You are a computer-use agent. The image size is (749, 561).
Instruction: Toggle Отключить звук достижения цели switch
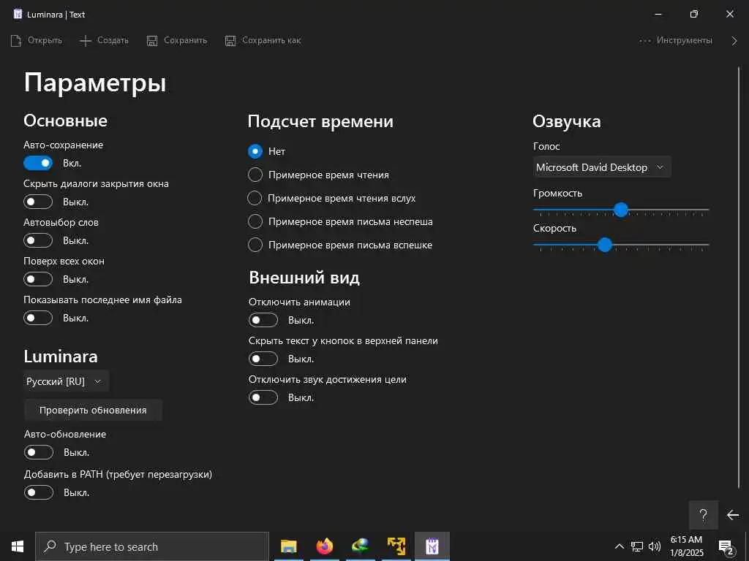[263, 397]
